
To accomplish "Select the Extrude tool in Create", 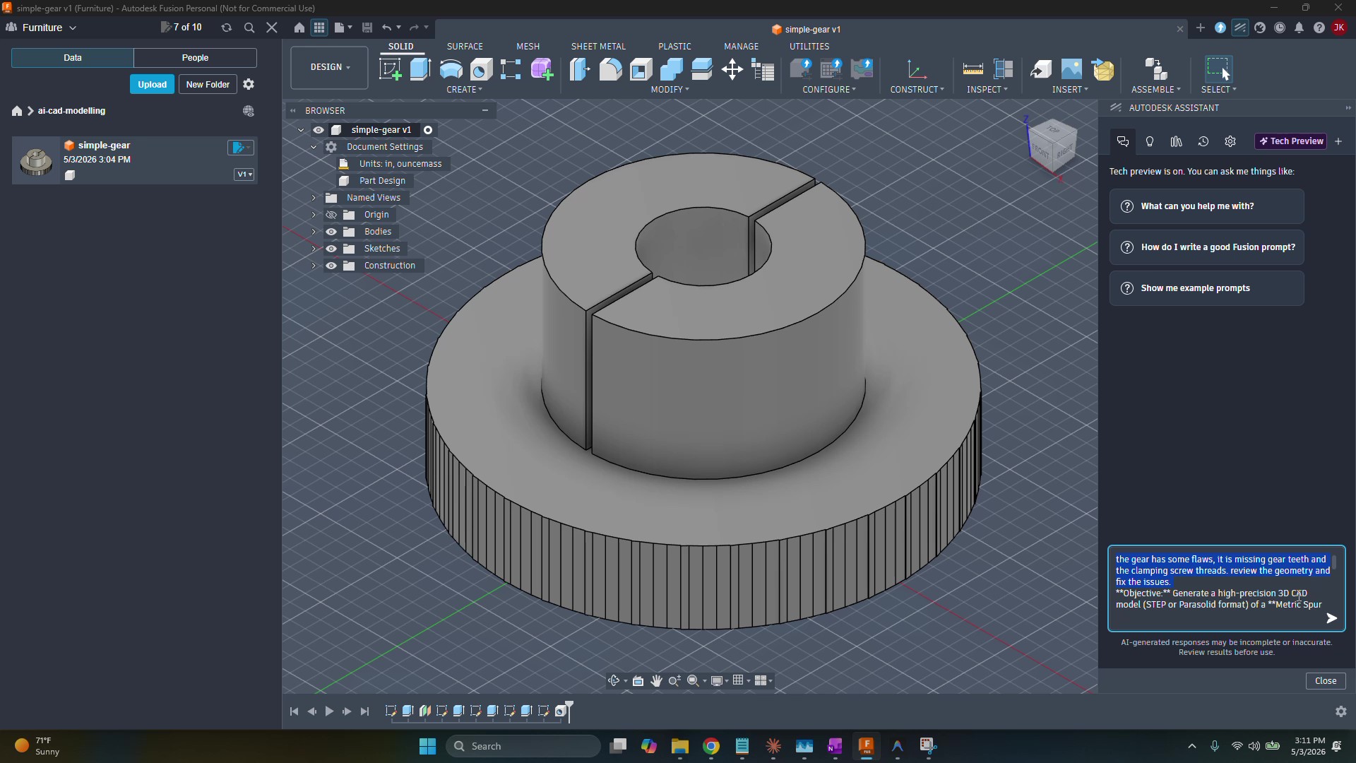I will pos(420,69).
